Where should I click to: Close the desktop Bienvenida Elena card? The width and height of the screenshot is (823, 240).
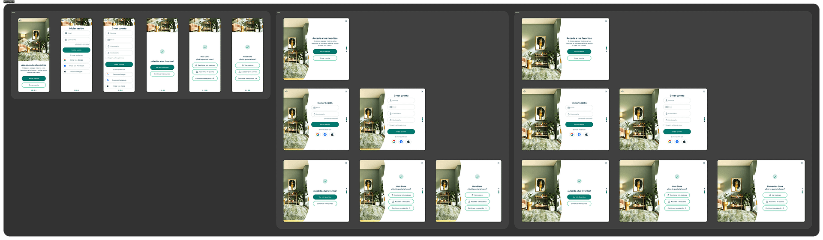802,163
